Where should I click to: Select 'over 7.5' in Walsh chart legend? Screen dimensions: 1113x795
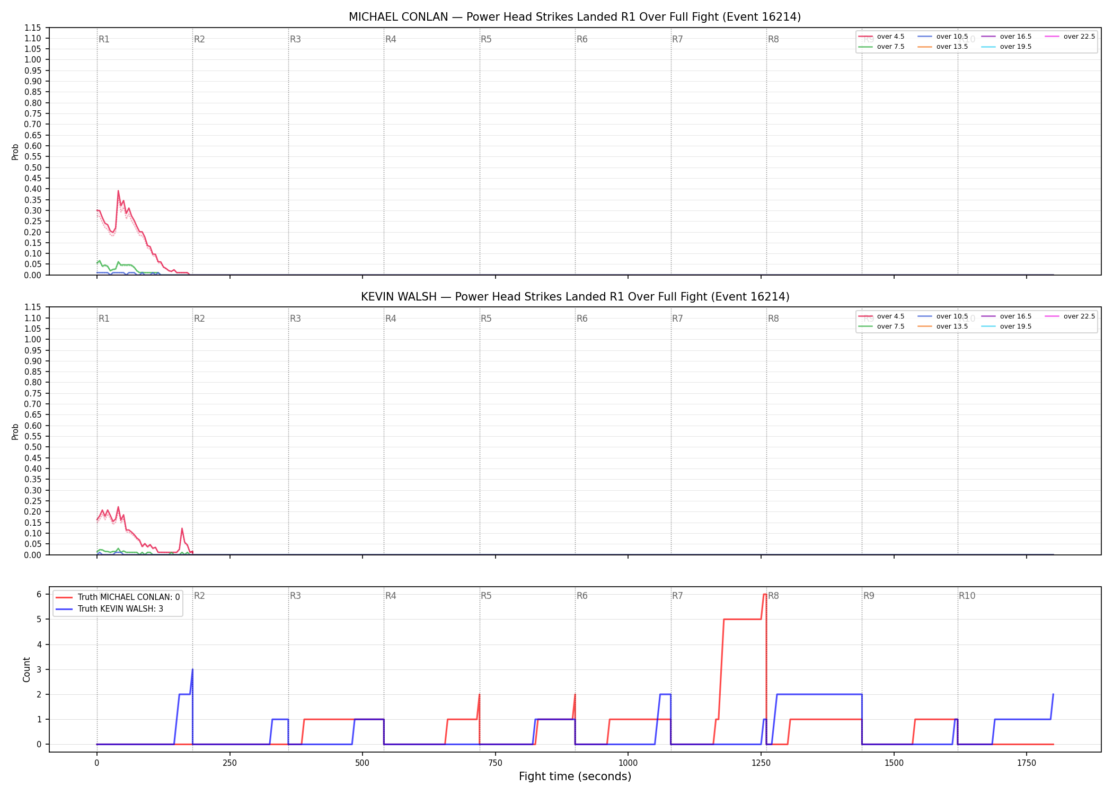click(x=881, y=326)
